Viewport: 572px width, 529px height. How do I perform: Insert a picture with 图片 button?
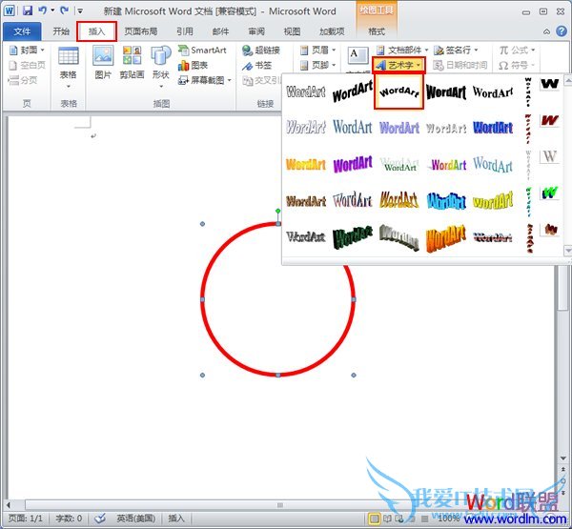[x=103, y=63]
